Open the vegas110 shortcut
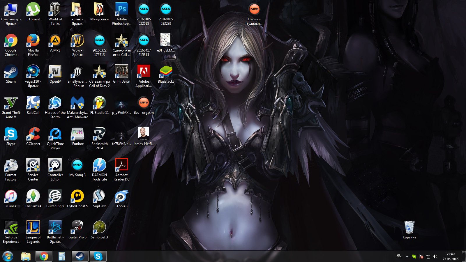The image size is (466, 262). pos(33,72)
